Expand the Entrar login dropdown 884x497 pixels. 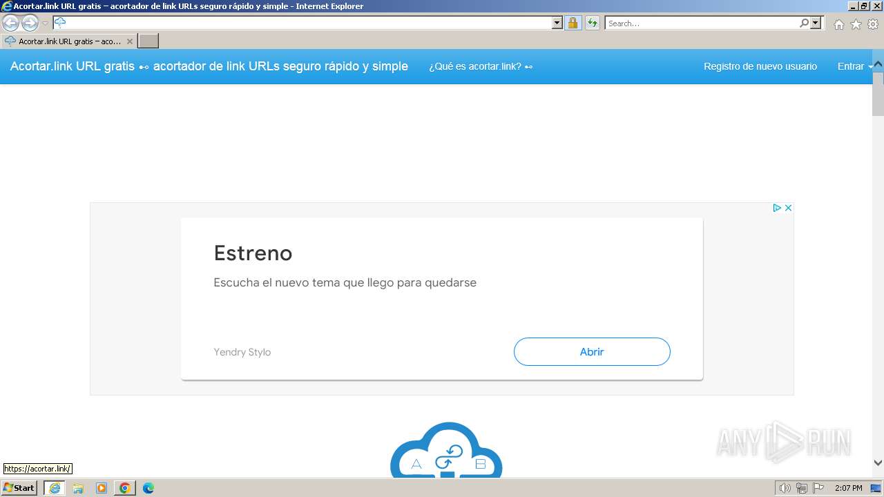855,66
